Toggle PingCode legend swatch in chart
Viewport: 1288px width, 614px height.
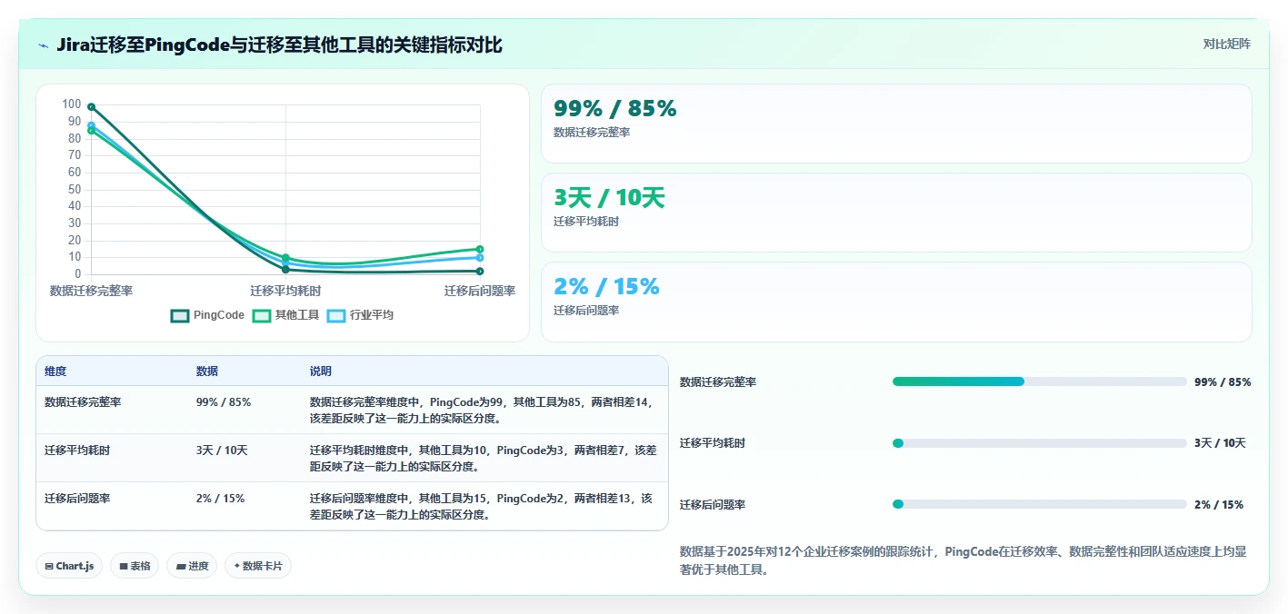pos(180,315)
